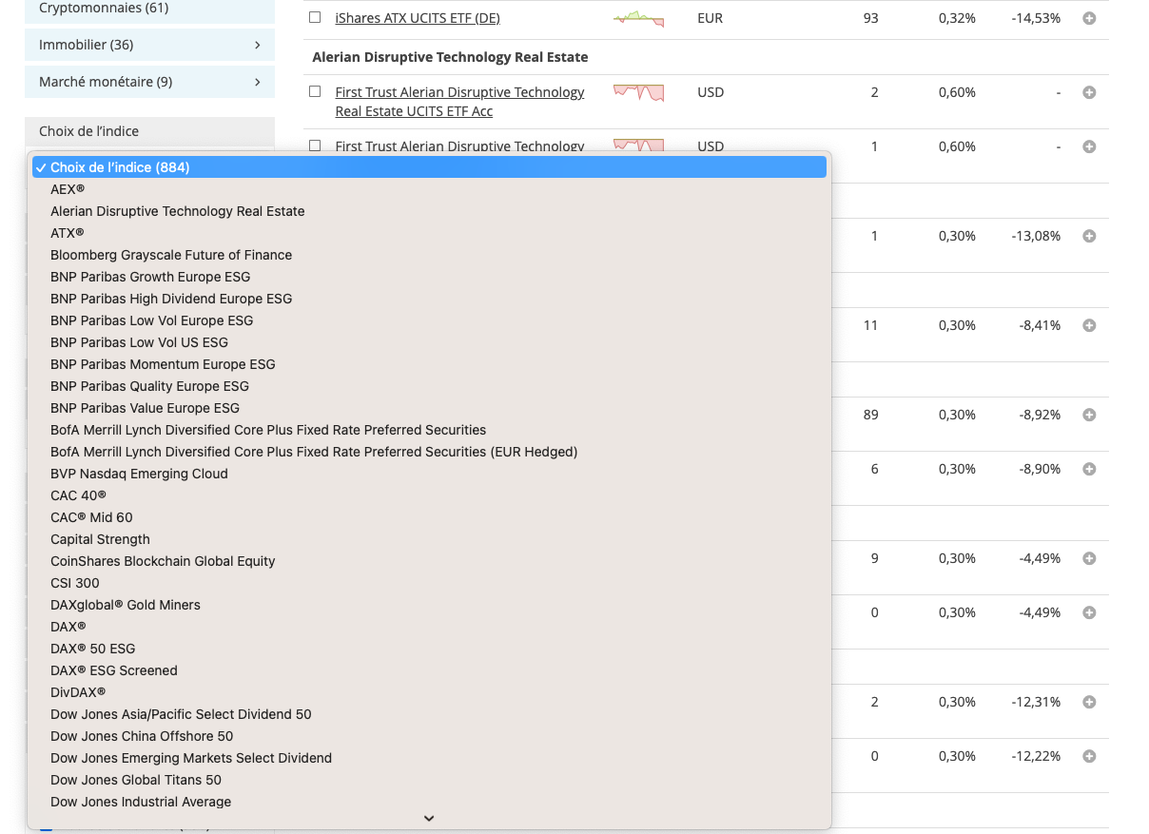Hit the plus icon beside -8,90%
Viewport: 1149px width, 834px height.
pyautogui.click(x=1089, y=469)
